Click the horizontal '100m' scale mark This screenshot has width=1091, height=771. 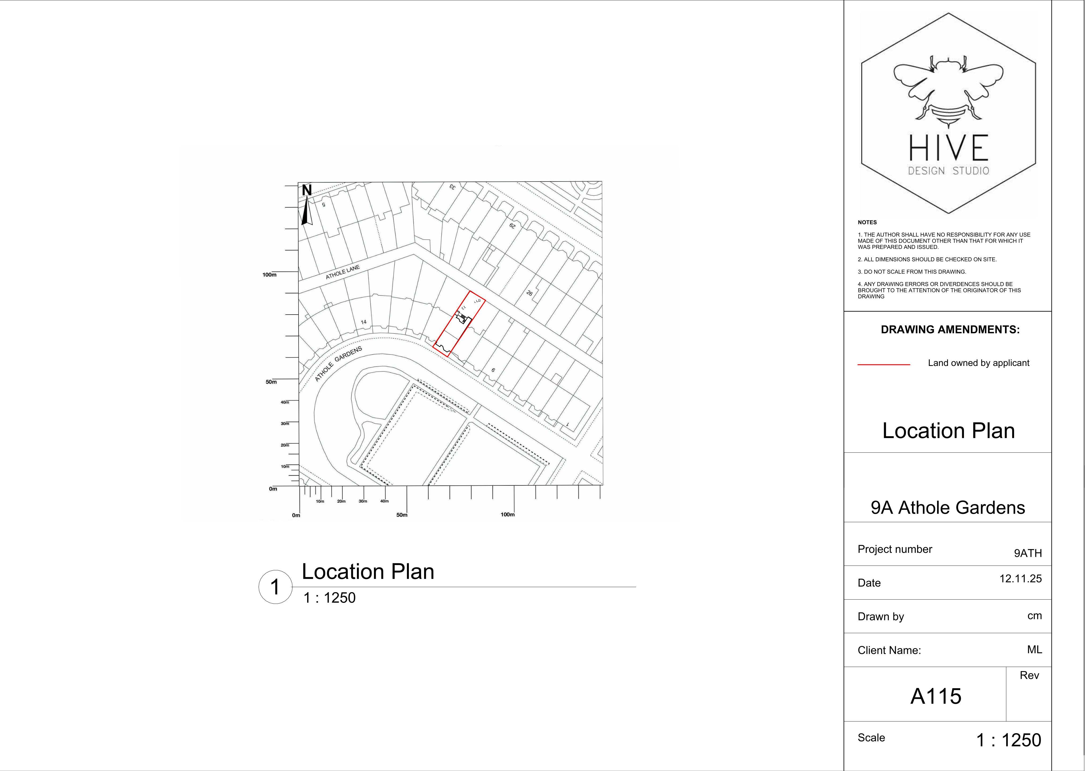(507, 515)
